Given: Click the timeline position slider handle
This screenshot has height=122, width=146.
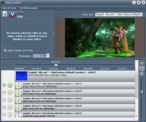Looking at the screenshot, I should (x=56, y=65).
